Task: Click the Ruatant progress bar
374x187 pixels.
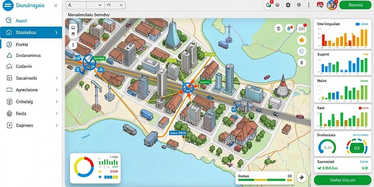Action: tap(262, 180)
